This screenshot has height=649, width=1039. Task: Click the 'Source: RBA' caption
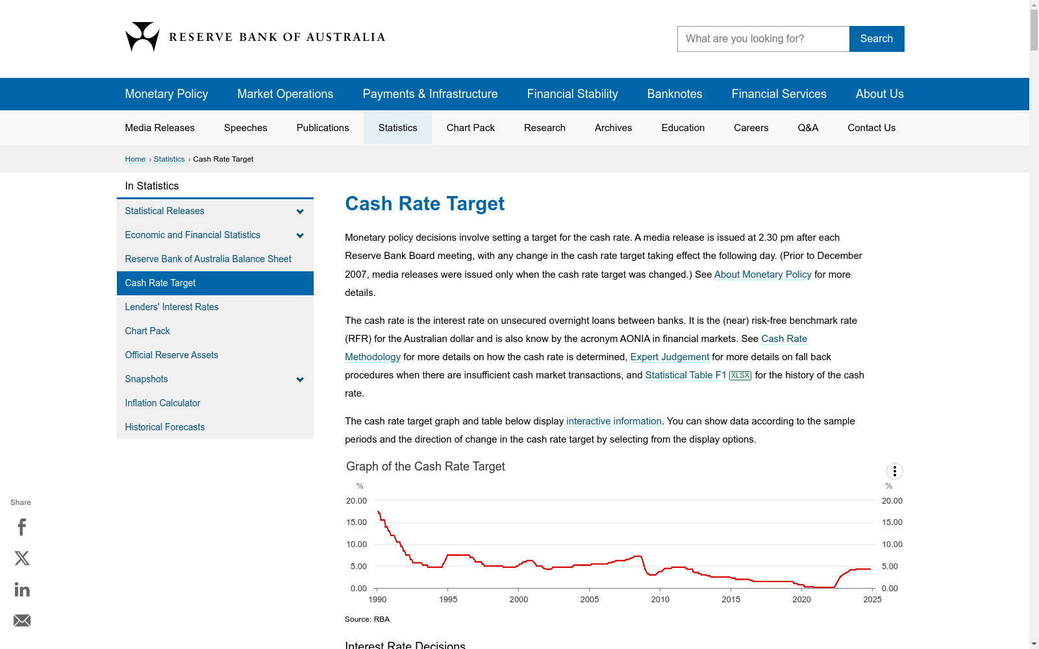[x=368, y=619]
